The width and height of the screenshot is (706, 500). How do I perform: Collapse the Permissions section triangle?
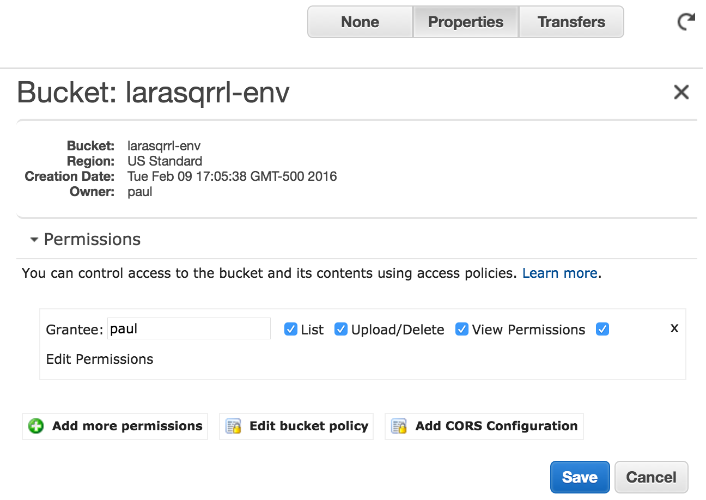34,240
